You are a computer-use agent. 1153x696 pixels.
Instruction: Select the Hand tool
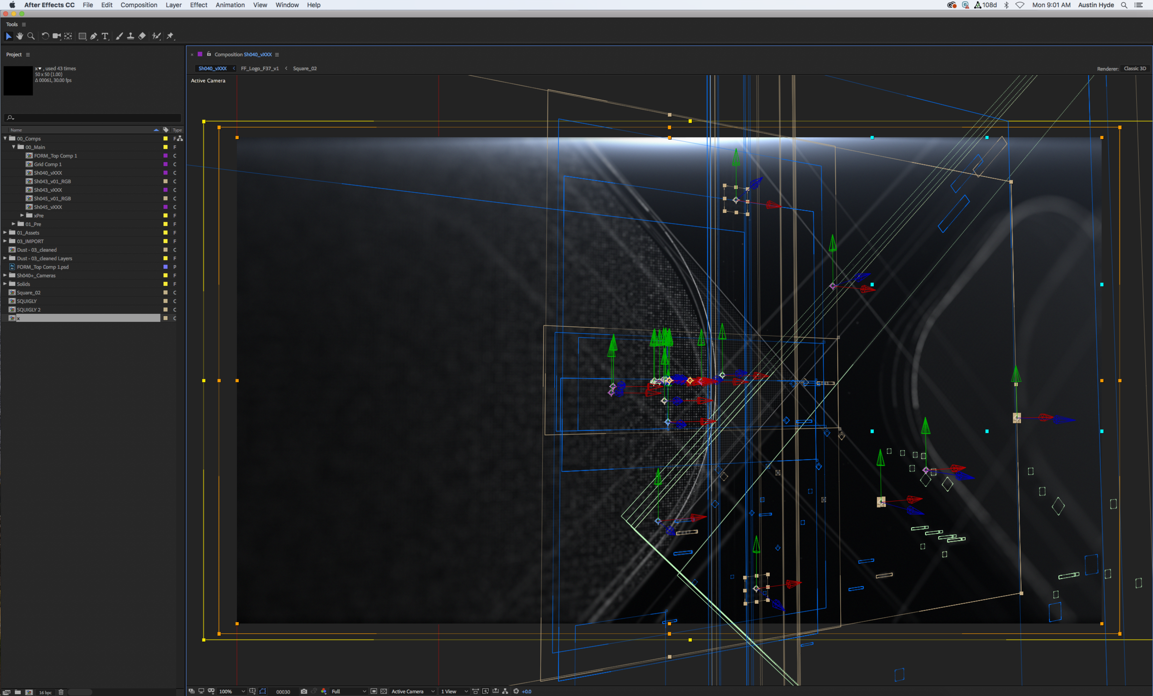(20, 36)
